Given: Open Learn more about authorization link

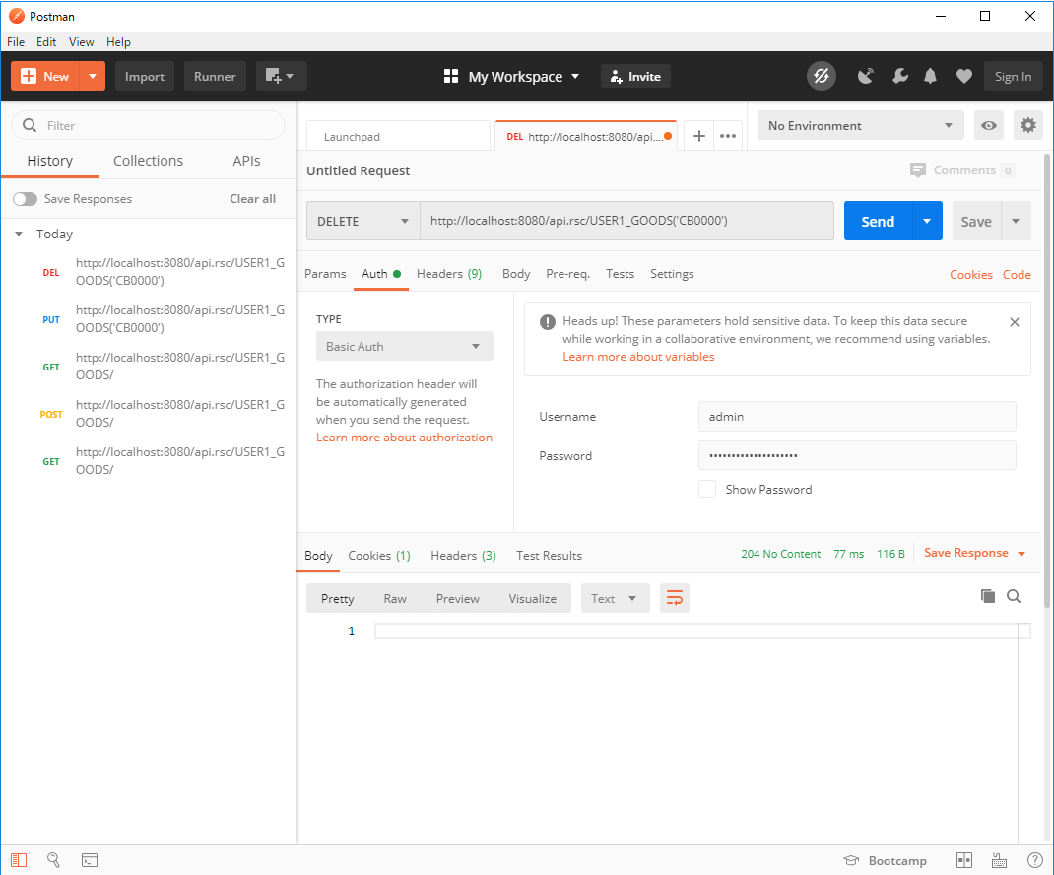Looking at the screenshot, I should [x=404, y=437].
